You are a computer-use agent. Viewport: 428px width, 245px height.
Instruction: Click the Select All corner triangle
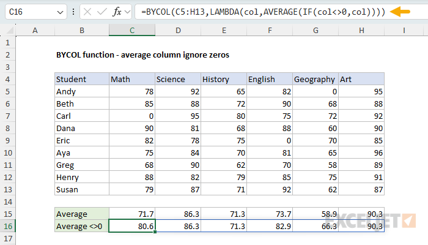coord(10,31)
